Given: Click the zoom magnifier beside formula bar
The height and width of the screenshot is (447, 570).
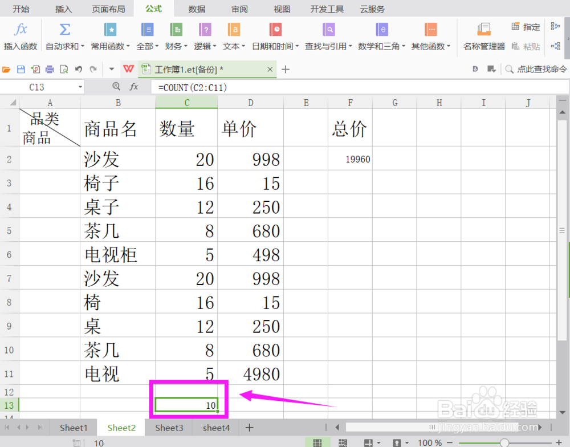Looking at the screenshot, I should pos(116,87).
